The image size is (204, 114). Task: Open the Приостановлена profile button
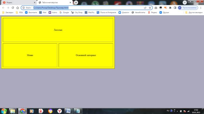[x=188, y=8]
